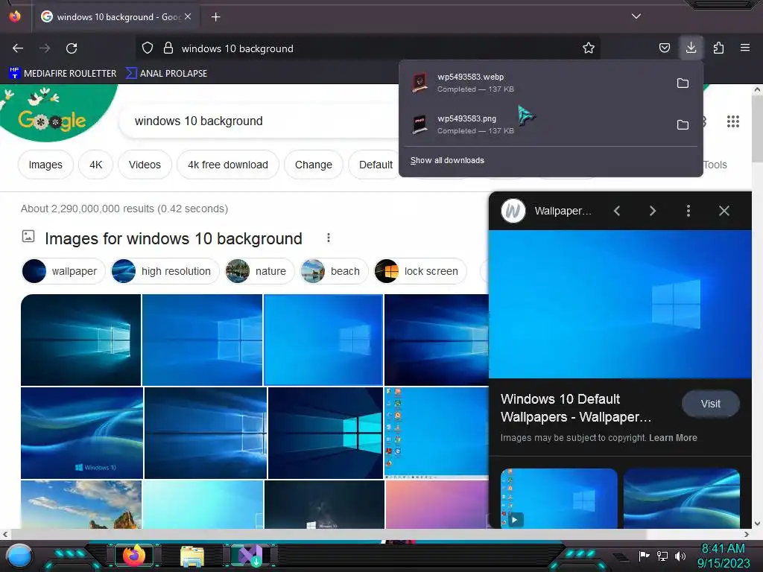Viewport: 763px width, 572px height.
Task: Expand the list all tabs chevron
Action: pos(636,16)
